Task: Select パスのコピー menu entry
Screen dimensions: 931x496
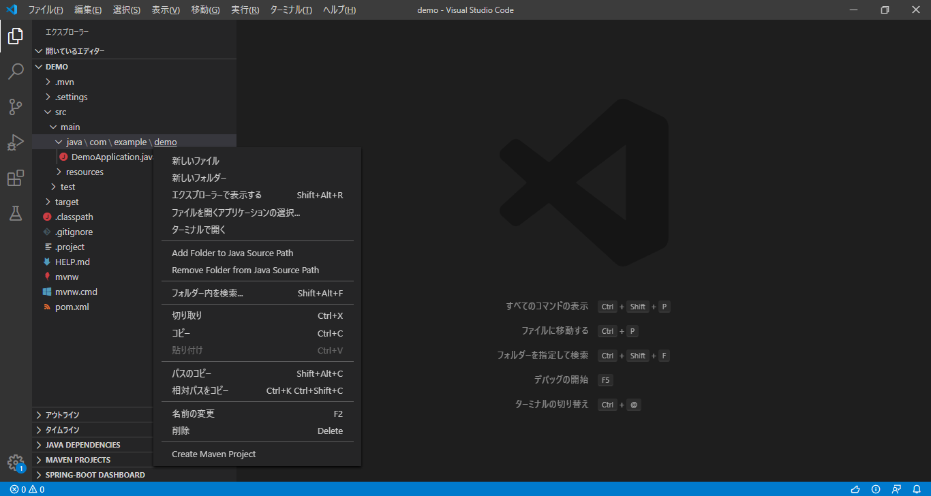Action: [257, 373]
